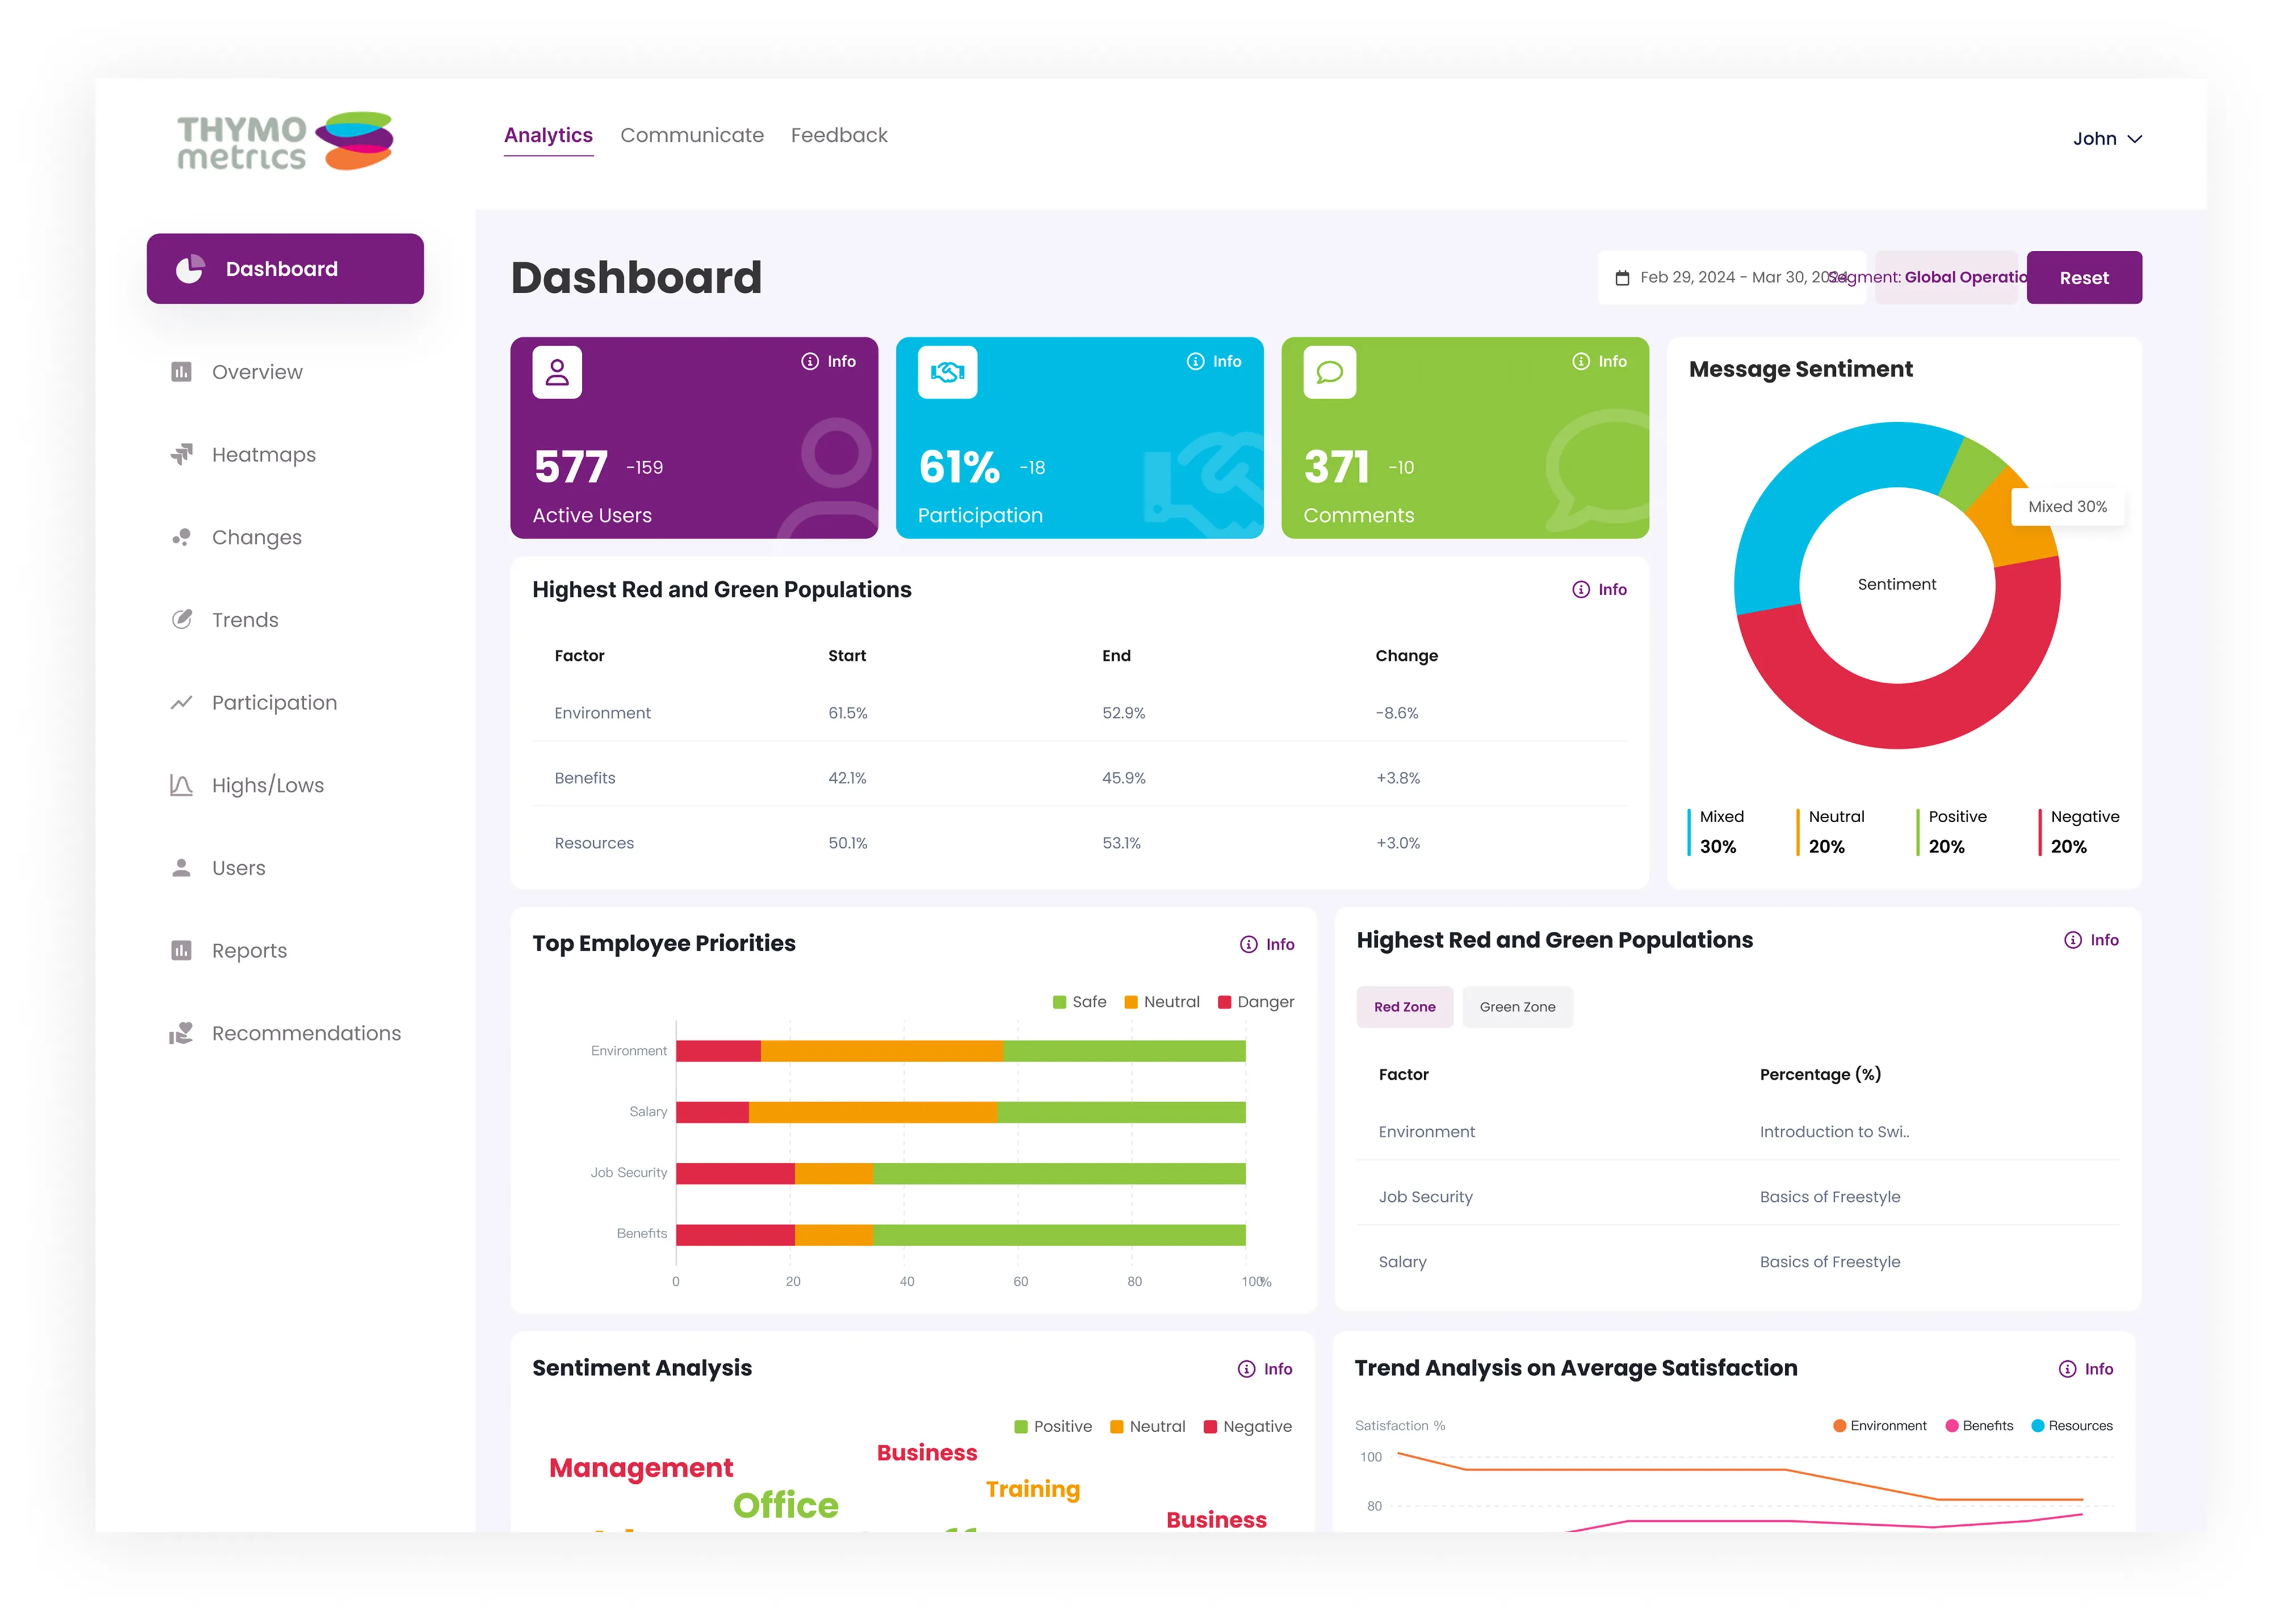The width and height of the screenshot is (2282, 1624).
Task: Click the Active Users person icon
Action: pos(557,373)
